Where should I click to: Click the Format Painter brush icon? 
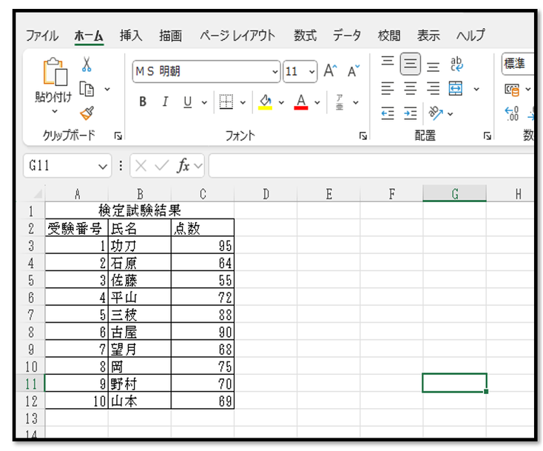(x=87, y=113)
